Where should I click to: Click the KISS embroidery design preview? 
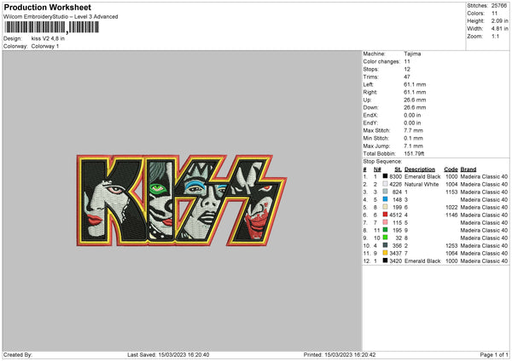click(182, 200)
